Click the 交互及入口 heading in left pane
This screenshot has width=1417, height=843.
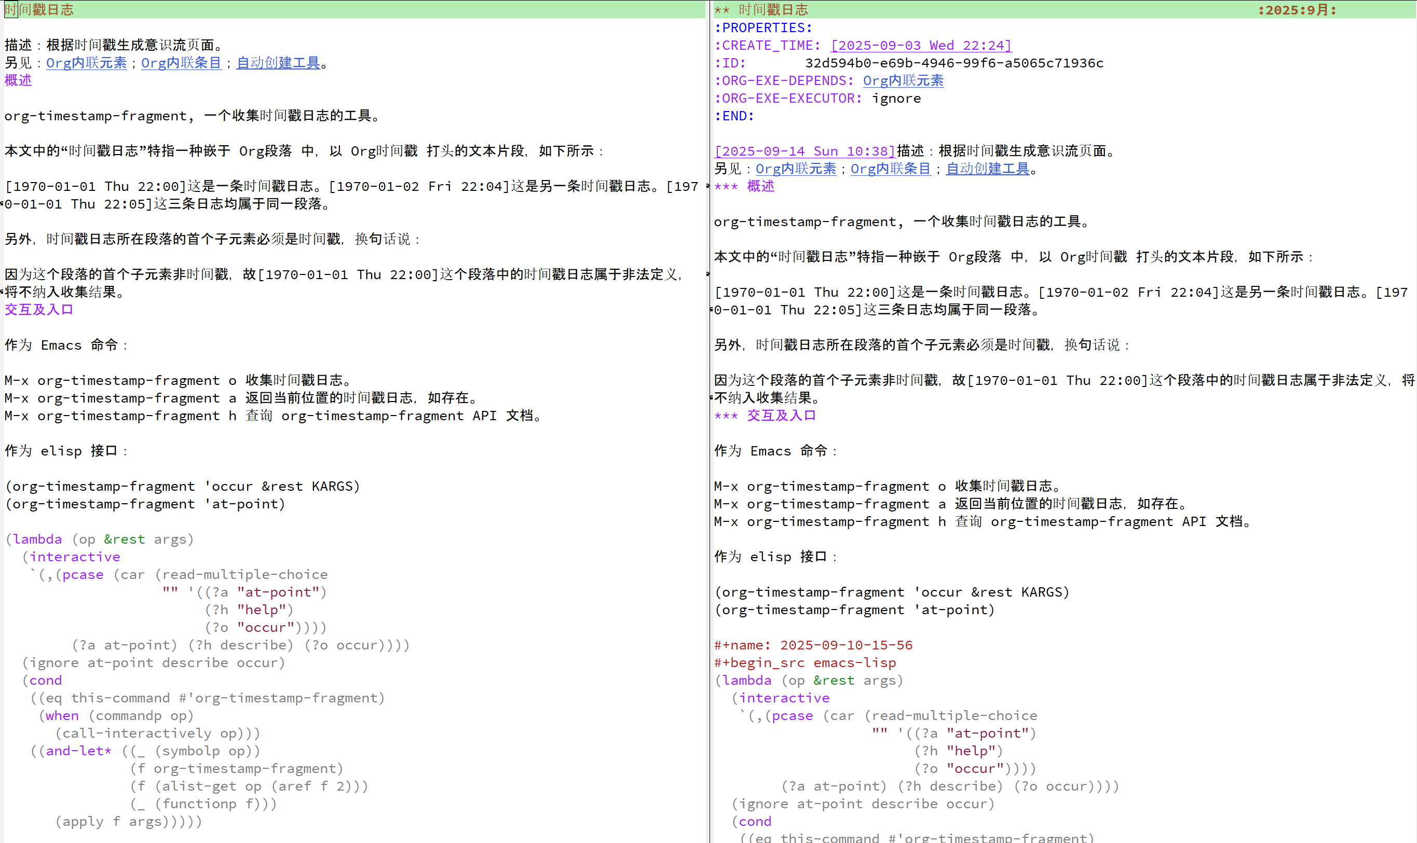38,310
